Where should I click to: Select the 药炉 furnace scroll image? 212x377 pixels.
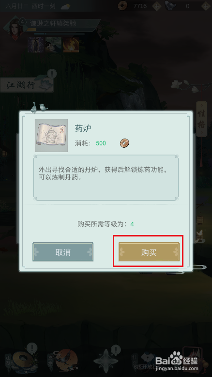[x=51, y=135]
